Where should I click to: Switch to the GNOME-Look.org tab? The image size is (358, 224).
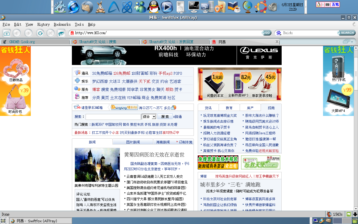(x=35, y=42)
